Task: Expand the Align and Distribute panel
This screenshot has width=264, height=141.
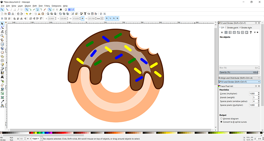Action: pyautogui.click(x=239, y=78)
